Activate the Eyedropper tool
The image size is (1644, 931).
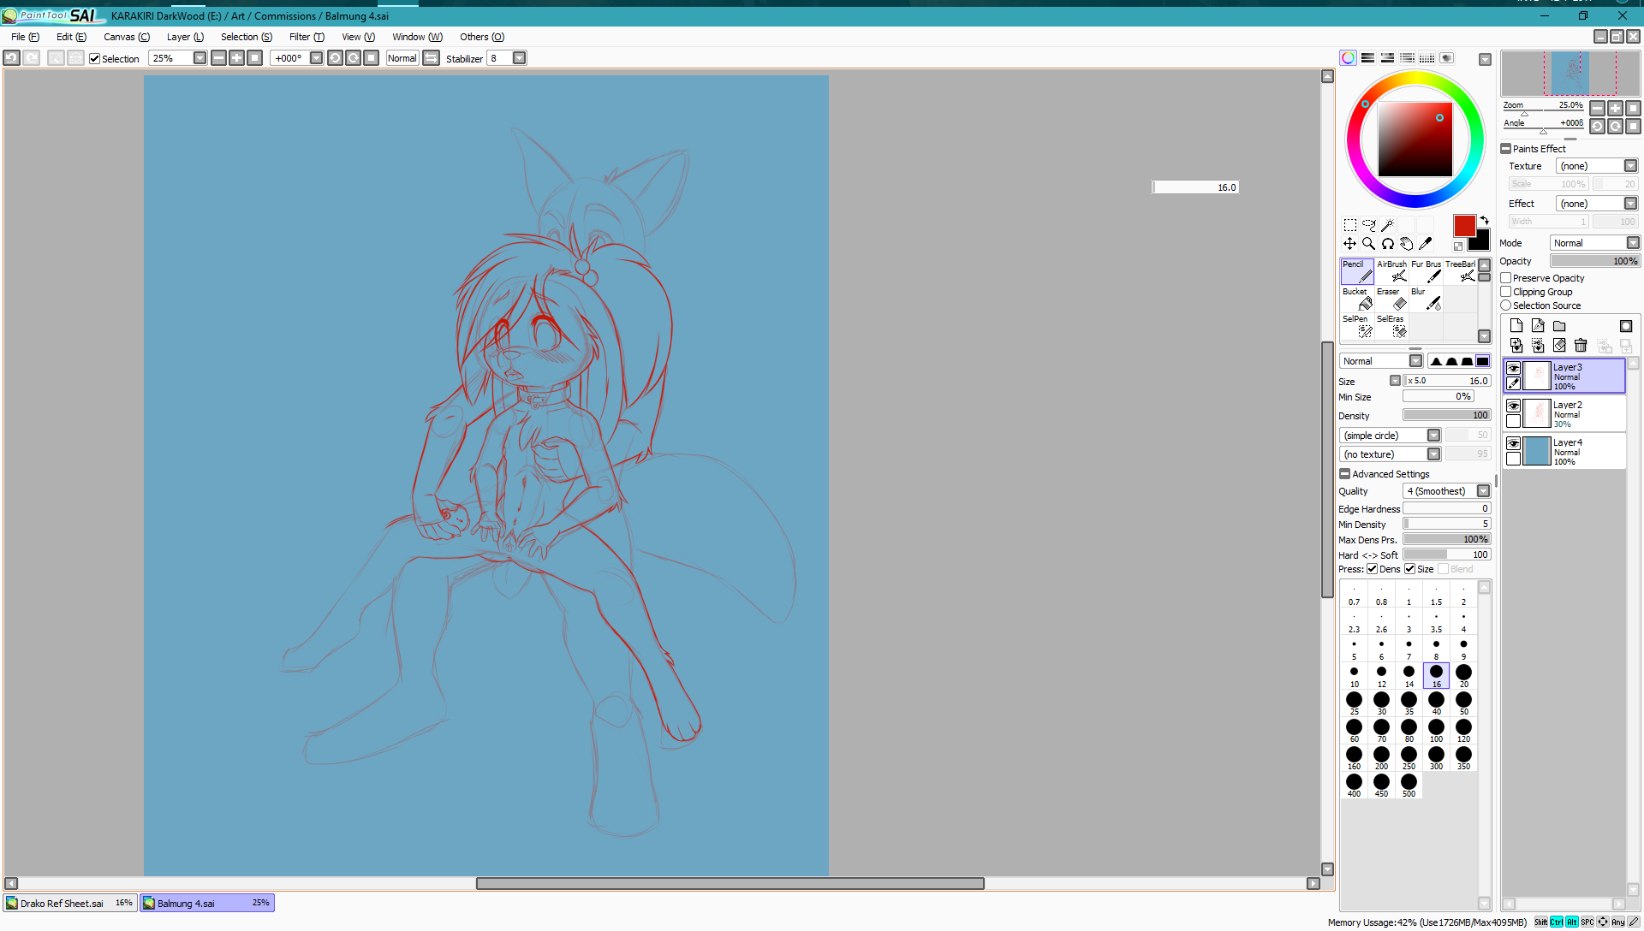[1425, 244]
